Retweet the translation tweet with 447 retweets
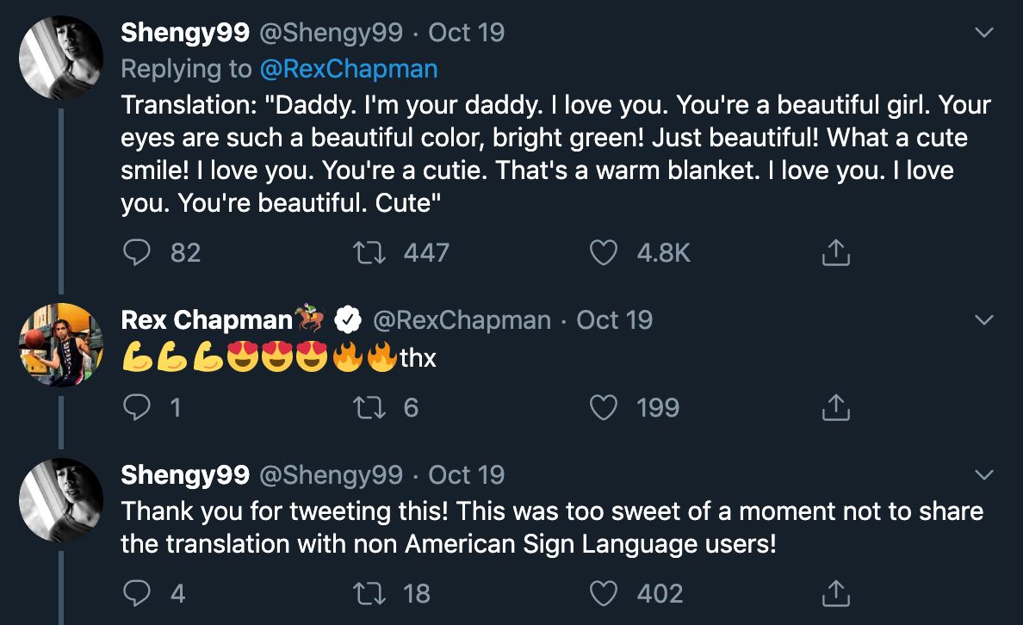This screenshot has width=1023, height=625. [365, 251]
